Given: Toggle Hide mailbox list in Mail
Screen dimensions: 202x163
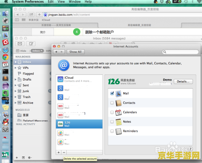Looking at the screenshot, I should [21, 51].
